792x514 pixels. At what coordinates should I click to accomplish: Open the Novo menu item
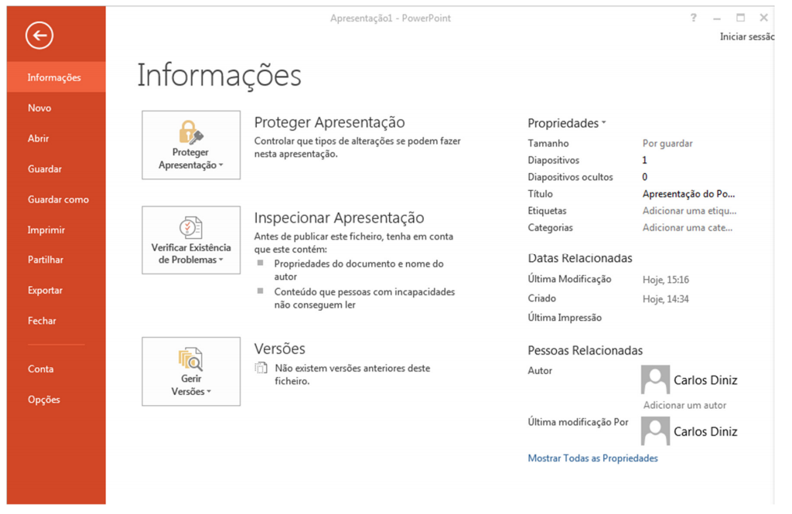(39, 108)
